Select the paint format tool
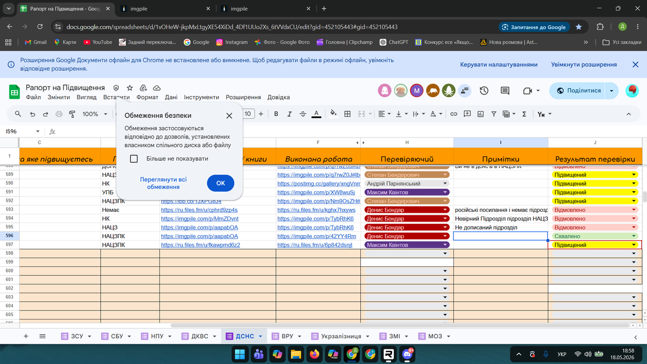This screenshot has width=647, height=364. (72, 114)
